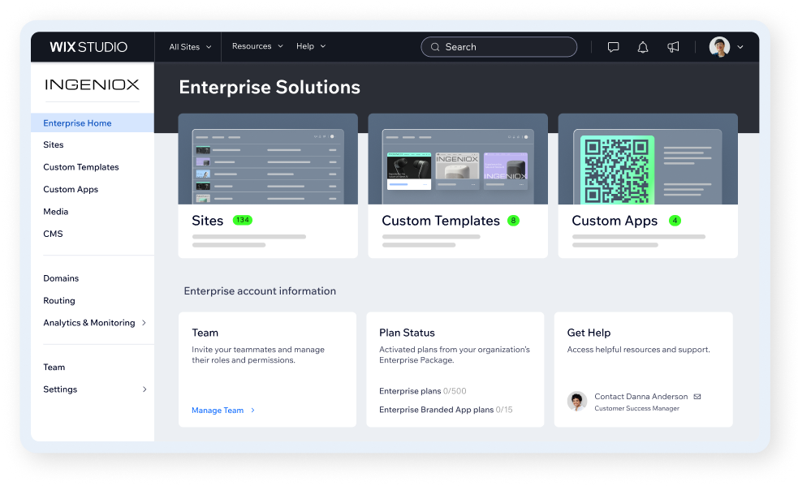Click the INGENIOX logo in sidebar
The width and height of the screenshot is (798, 486).
click(92, 84)
